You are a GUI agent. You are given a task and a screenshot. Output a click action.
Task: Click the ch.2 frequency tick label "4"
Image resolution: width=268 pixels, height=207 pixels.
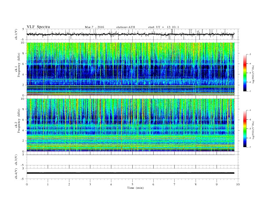click(x=23, y=131)
